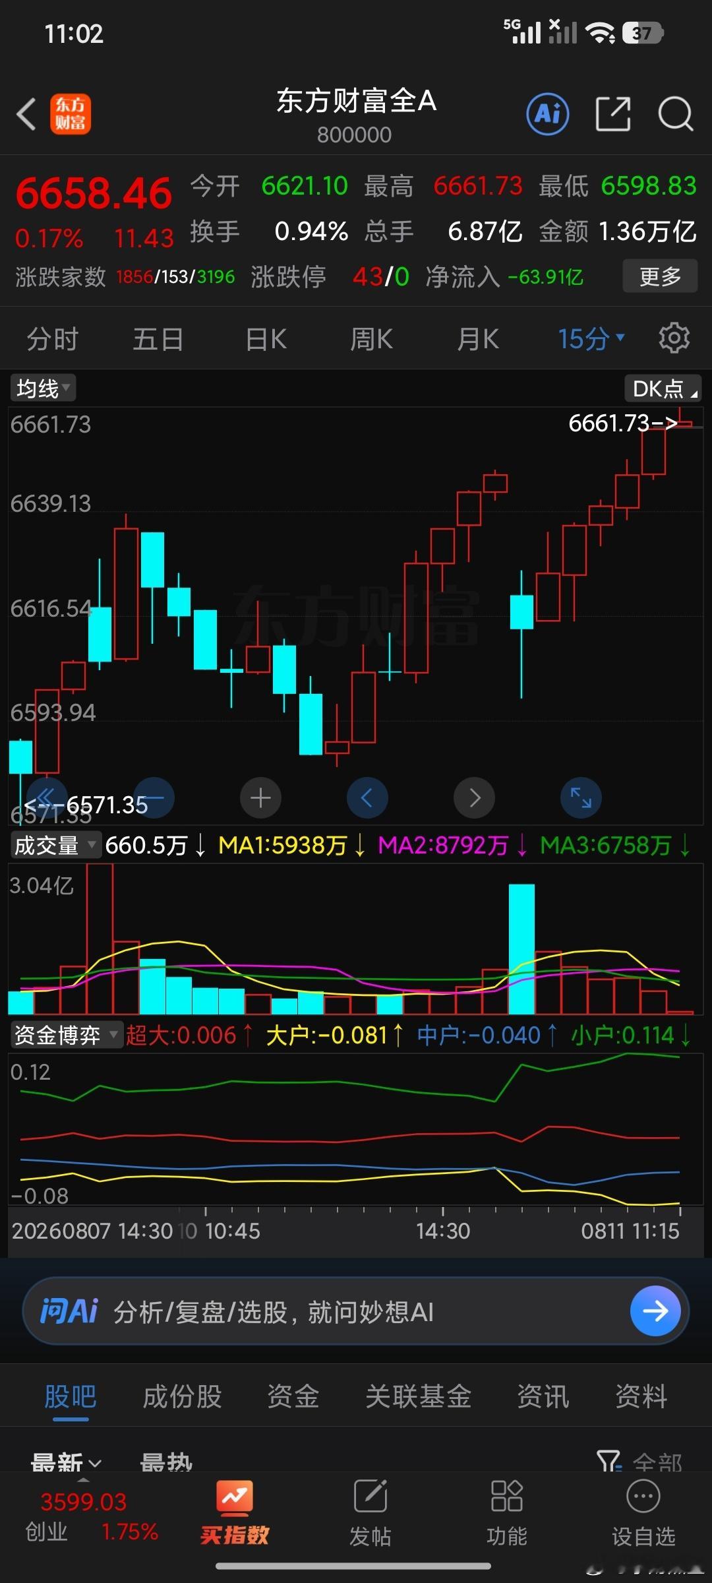Screen dimensions: 712x1583
Task: Tap the 买指数 chart icon at bottom
Action: [x=235, y=1497]
